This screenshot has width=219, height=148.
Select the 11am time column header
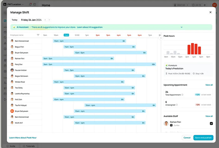coord(66,35)
